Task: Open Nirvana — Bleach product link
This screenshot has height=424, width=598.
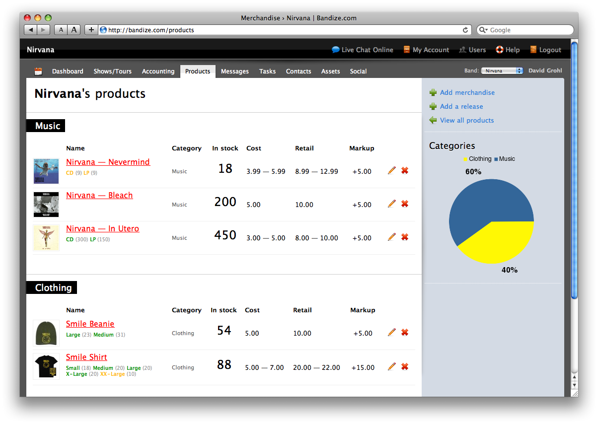Action: pyautogui.click(x=99, y=195)
